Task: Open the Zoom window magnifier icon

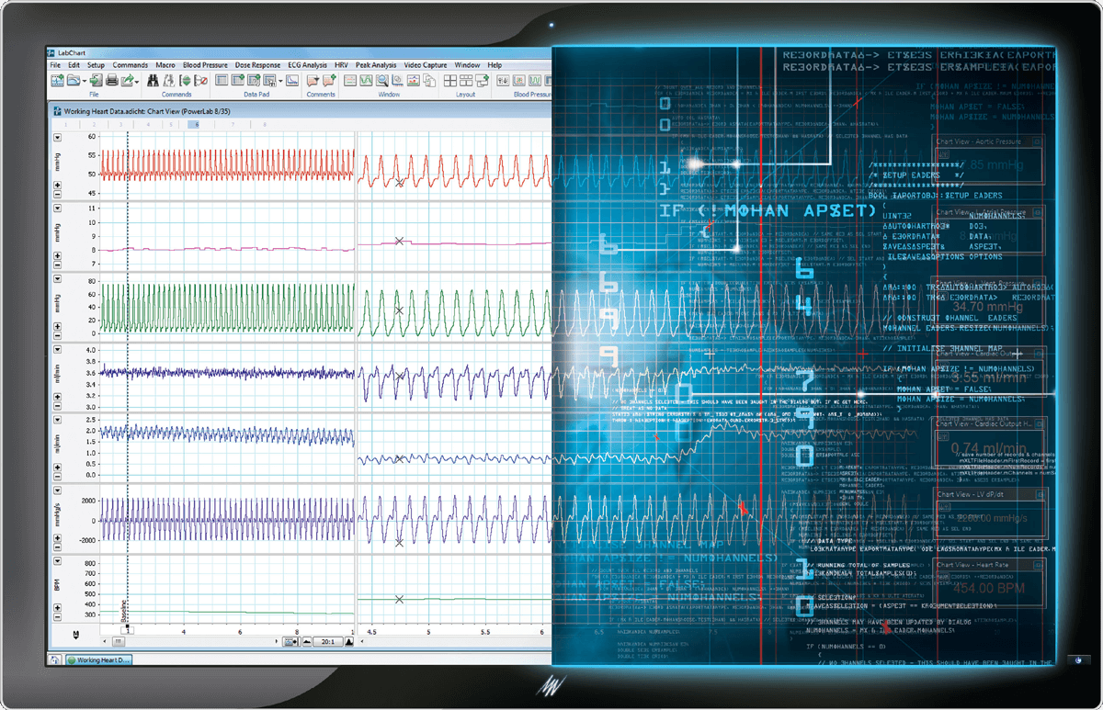Action: tap(381, 82)
